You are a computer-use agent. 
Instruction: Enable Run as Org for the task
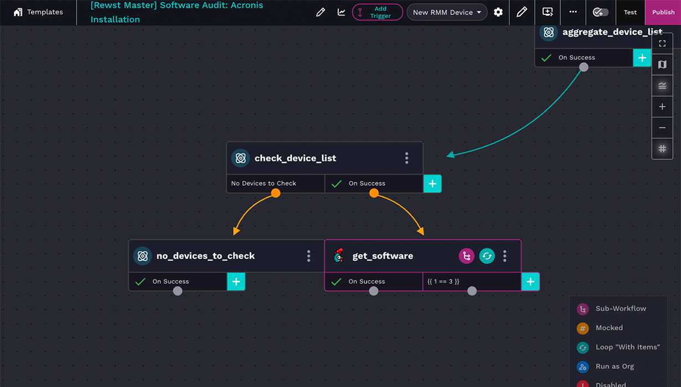click(x=582, y=367)
